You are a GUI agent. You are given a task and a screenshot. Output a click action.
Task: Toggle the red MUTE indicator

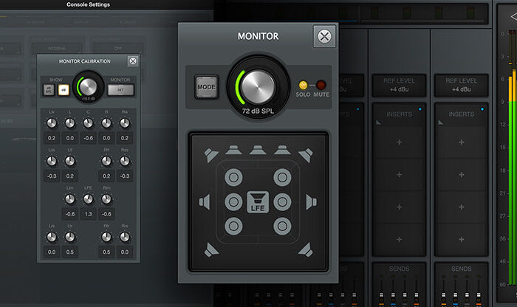click(x=321, y=85)
